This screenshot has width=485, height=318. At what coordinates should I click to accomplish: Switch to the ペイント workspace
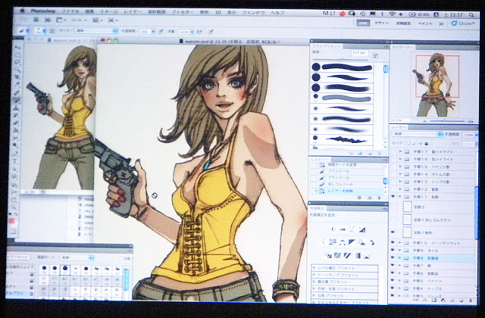[424, 23]
